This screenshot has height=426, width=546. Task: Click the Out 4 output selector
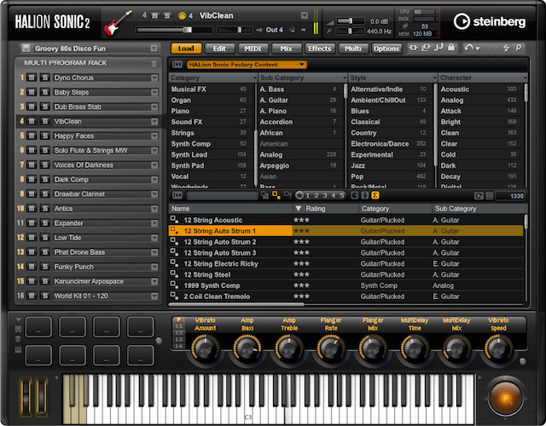[x=274, y=30]
